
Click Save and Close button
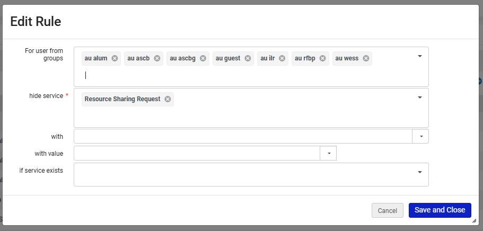pos(440,210)
